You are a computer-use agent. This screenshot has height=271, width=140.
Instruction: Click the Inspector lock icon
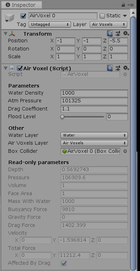coord(123,5)
